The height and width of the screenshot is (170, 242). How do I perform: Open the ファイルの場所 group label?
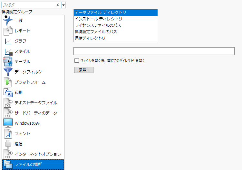(28, 165)
